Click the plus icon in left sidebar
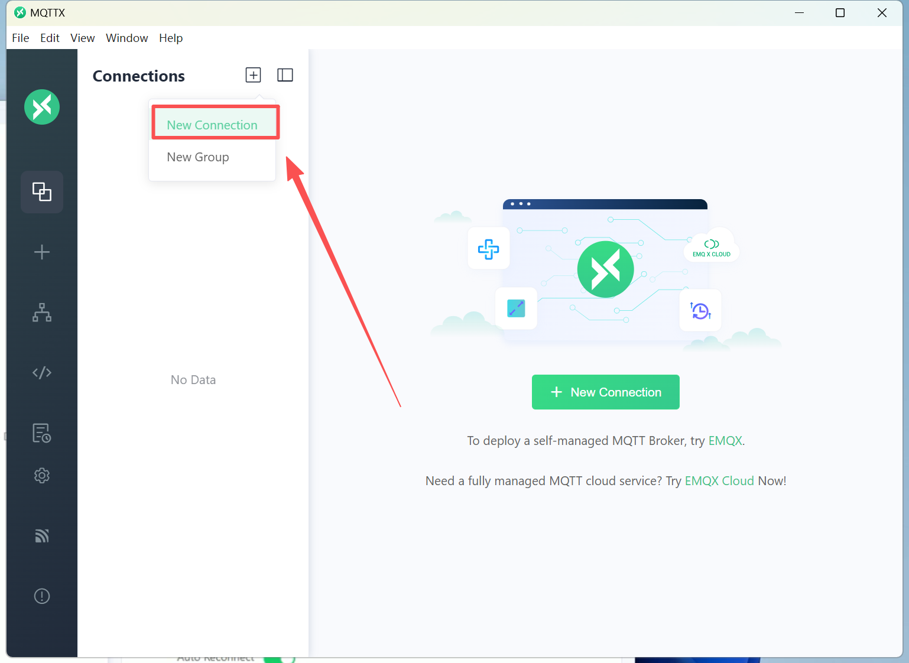The height and width of the screenshot is (663, 909). point(42,252)
